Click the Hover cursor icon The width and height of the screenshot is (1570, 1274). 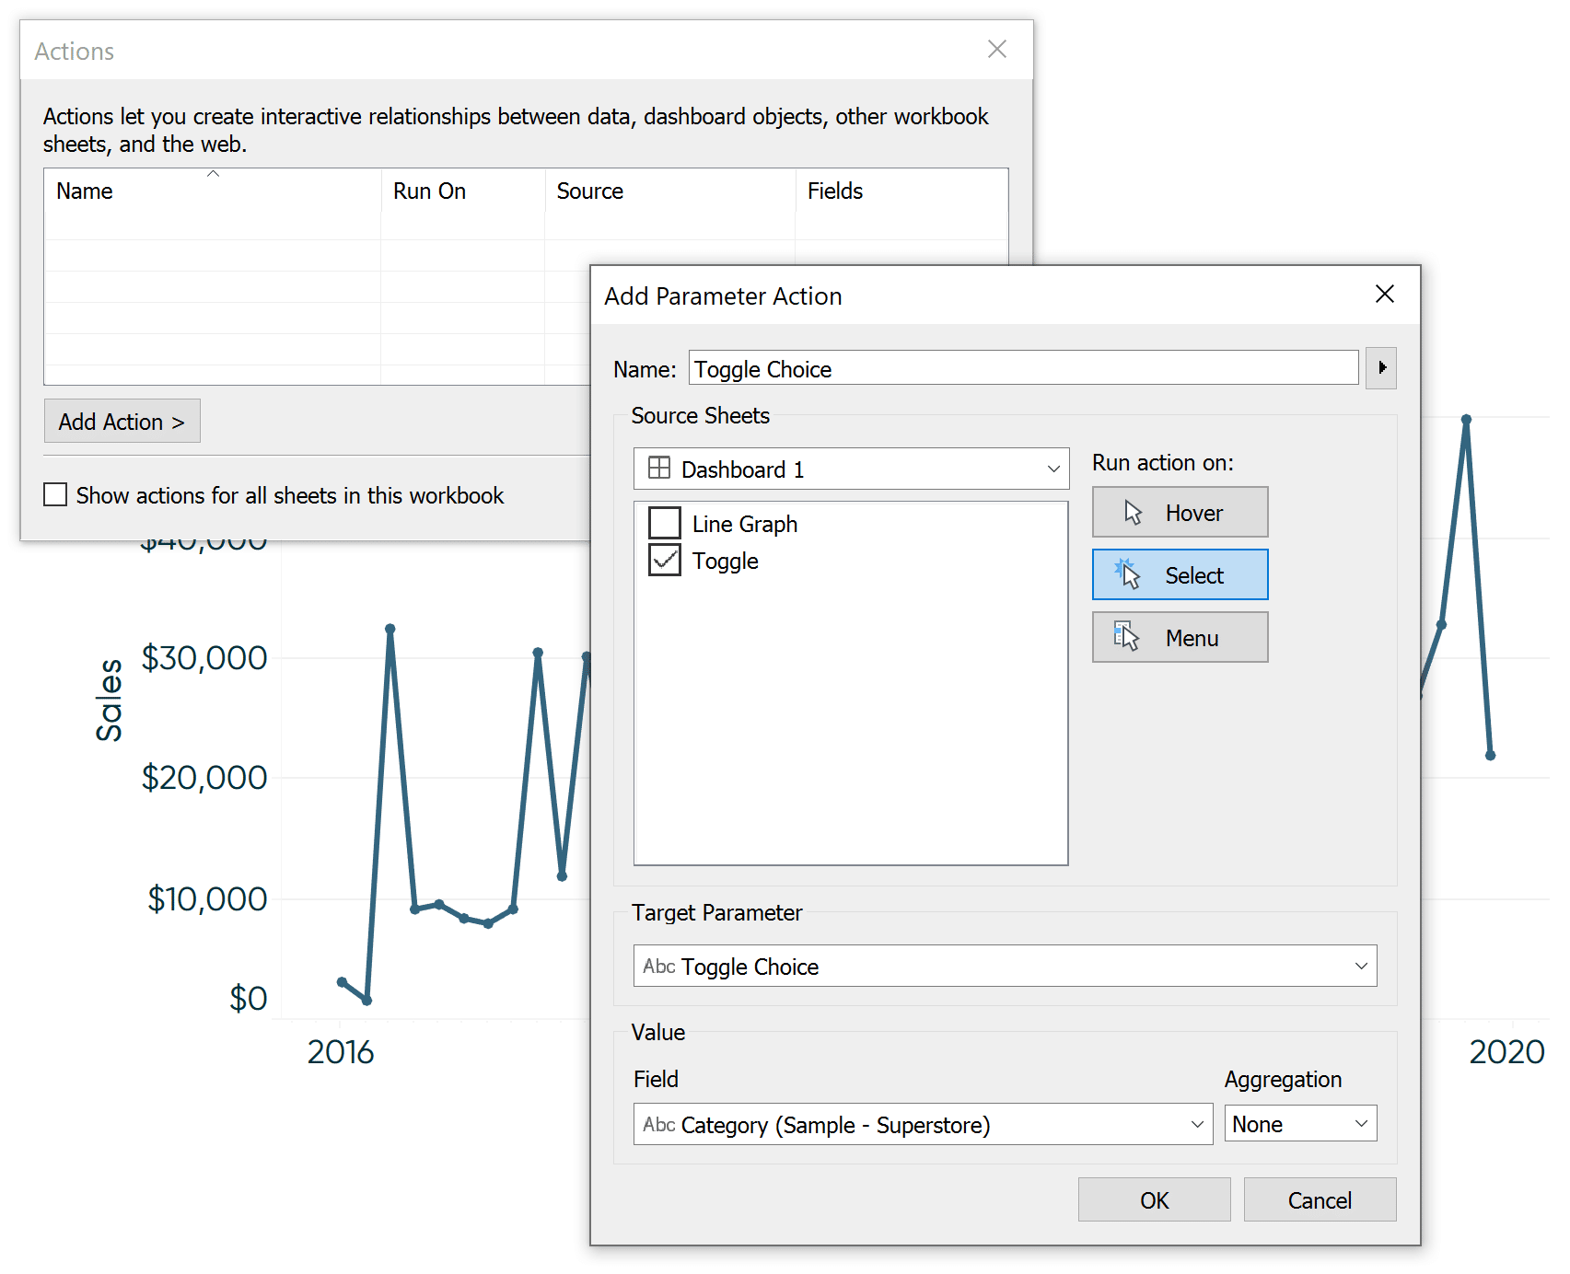click(1133, 513)
